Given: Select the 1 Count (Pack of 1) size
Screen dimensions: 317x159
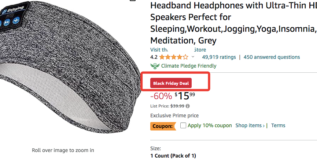Looking at the screenshot, I should click(173, 156).
